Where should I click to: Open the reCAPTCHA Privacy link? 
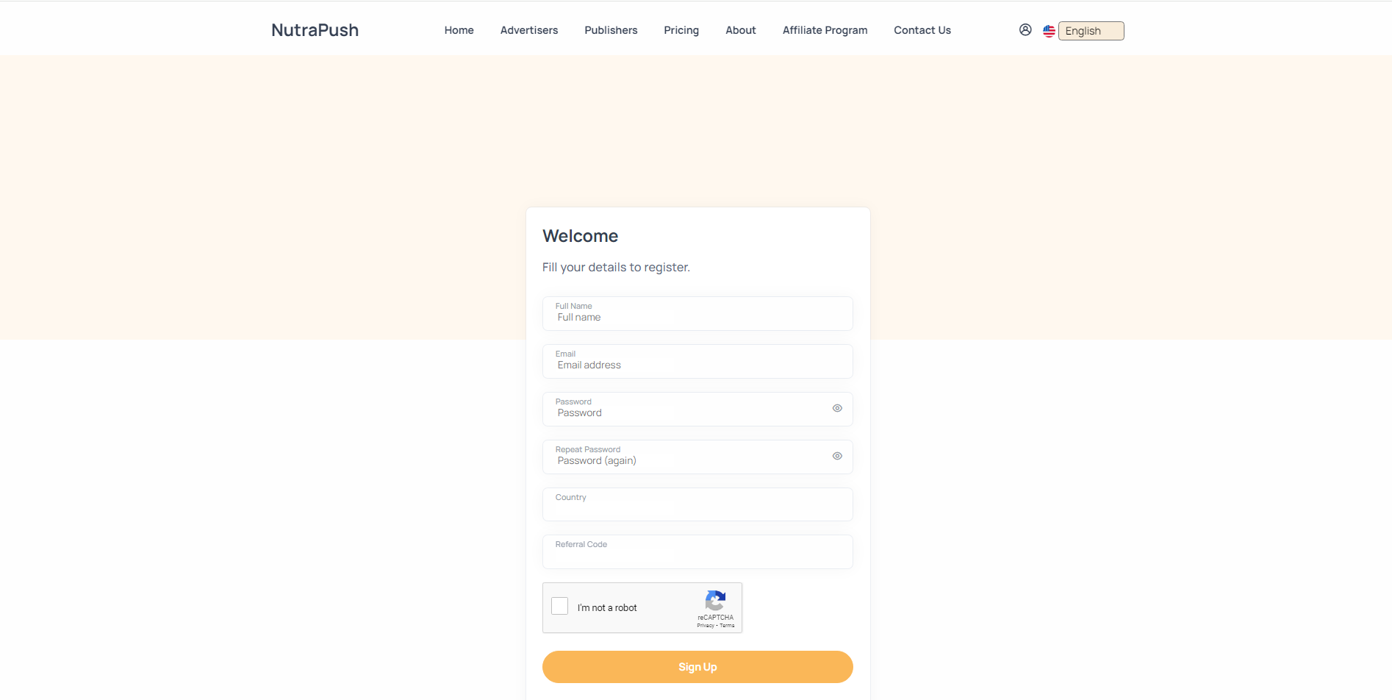[705, 626]
